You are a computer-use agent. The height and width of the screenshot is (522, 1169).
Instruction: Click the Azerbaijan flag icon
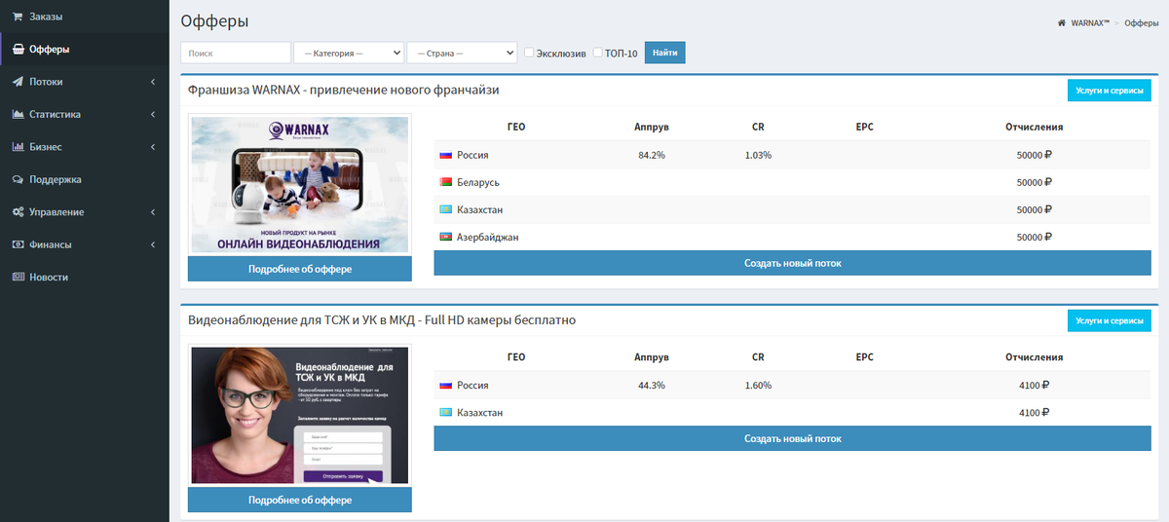(446, 237)
